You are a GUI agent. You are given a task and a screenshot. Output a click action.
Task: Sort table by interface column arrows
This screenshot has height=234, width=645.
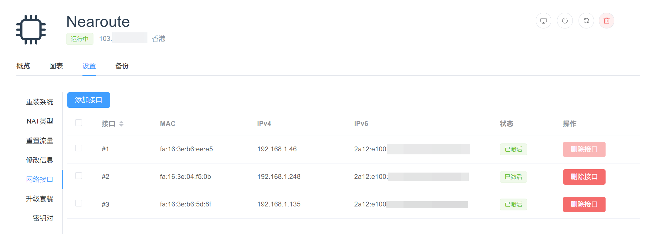click(x=121, y=124)
